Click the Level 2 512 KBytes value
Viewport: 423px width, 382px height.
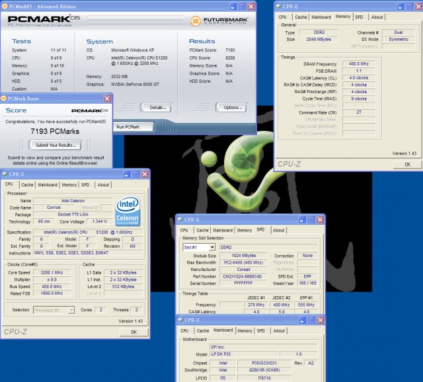124,287
